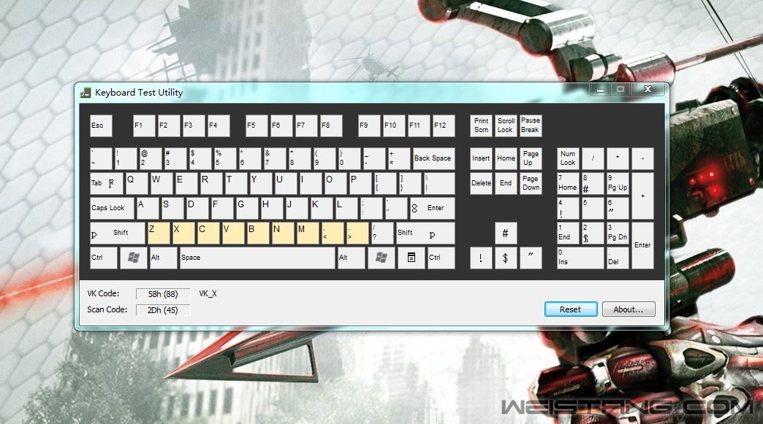Click the numpad 0 Ins key

click(x=580, y=258)
